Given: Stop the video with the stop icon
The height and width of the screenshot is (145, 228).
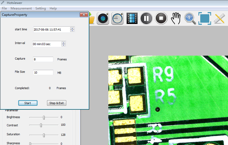Looking at the screenshot, I should click(161, 19).
